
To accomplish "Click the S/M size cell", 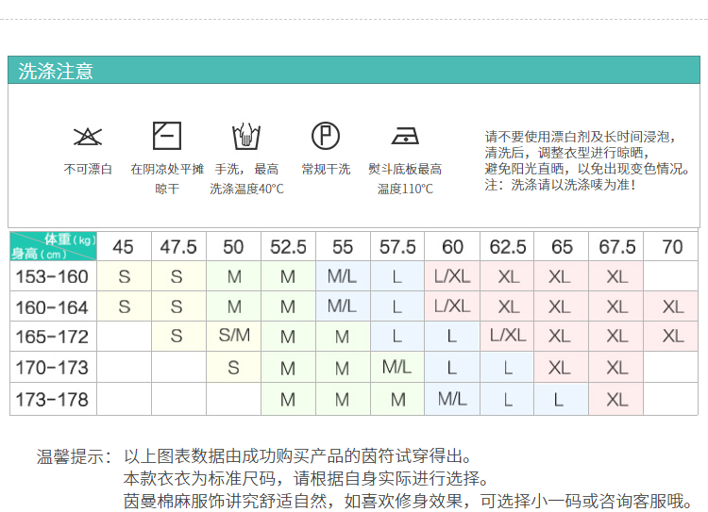I will tap(234, 335).
